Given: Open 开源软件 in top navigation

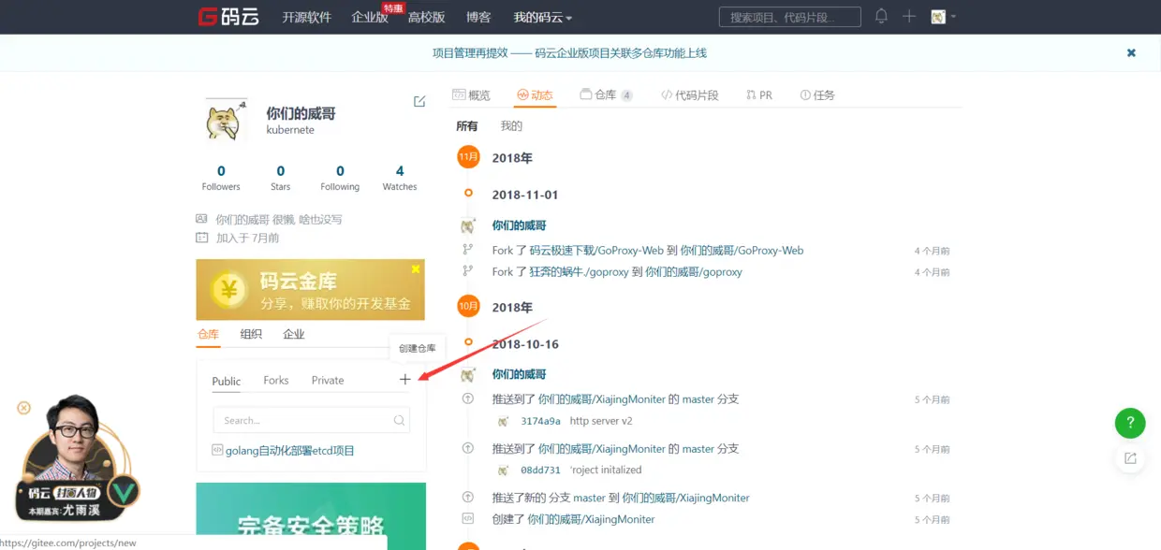Looking at the screenshot, I should point(307,18).
